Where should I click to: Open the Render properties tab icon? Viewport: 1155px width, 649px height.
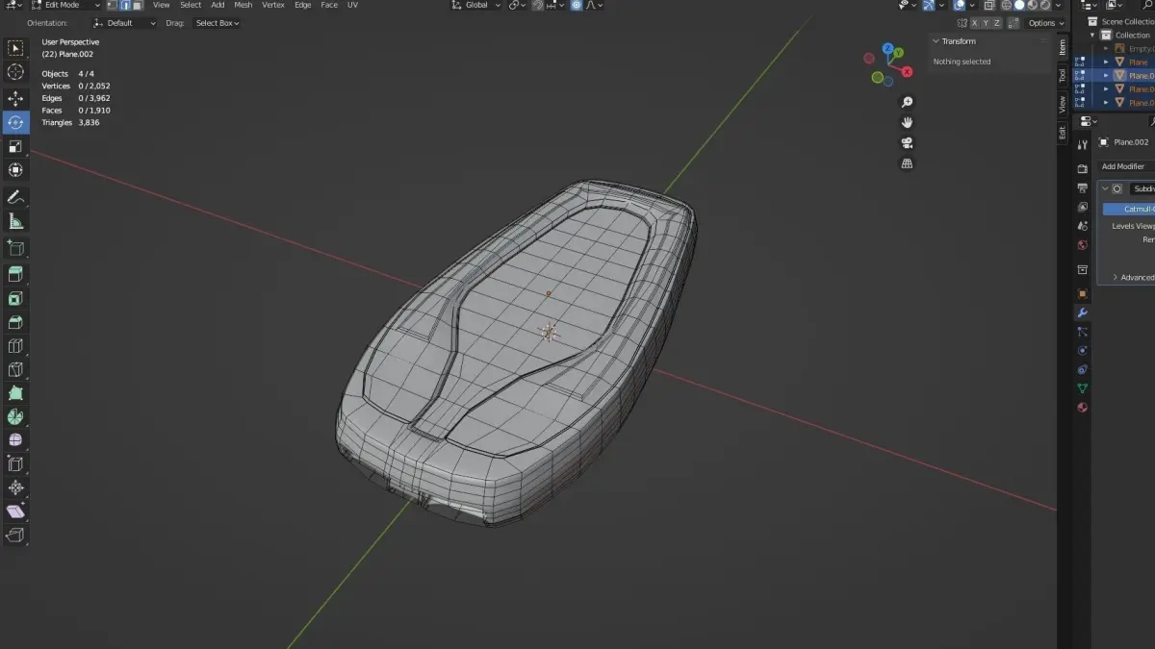pyautogui.click(x=1083, y=169)
